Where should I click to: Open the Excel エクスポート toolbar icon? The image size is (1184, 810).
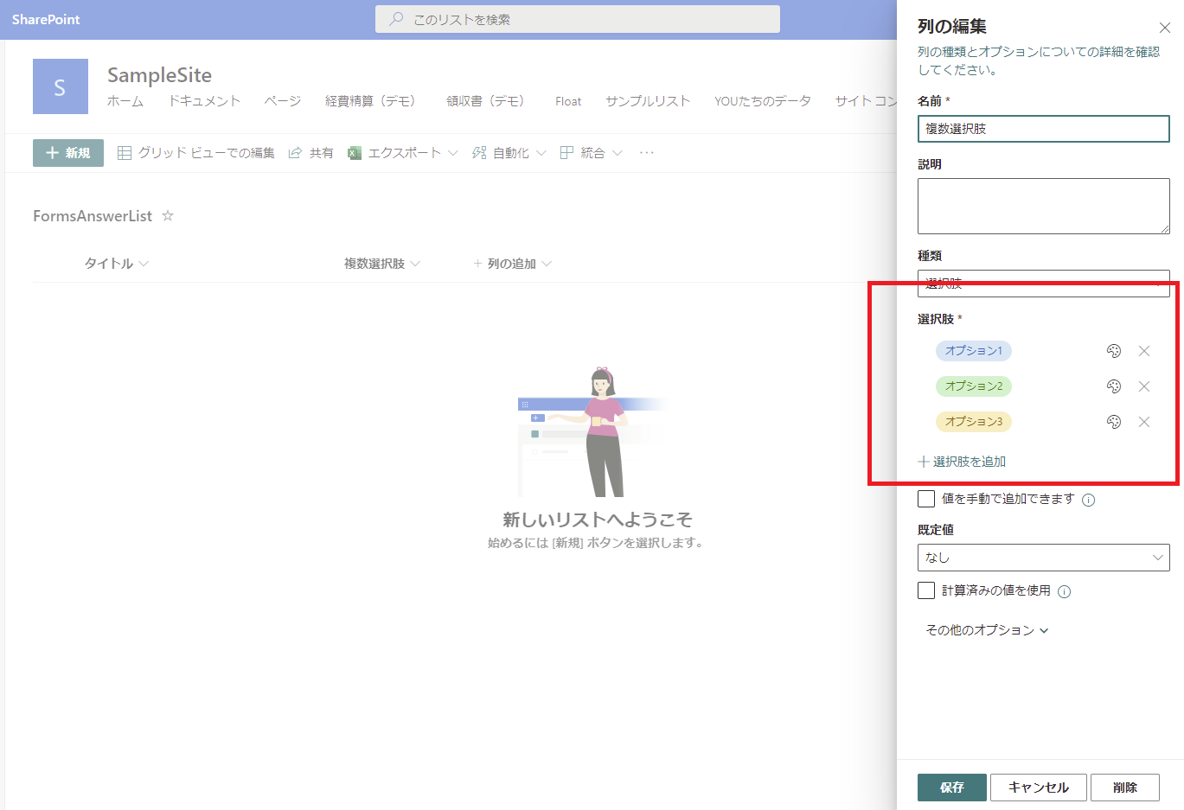click(354, 152)
